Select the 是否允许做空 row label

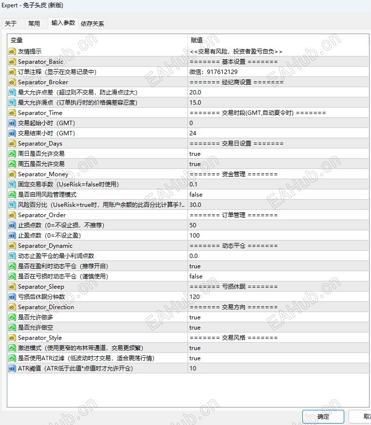(x=36, y=328)
